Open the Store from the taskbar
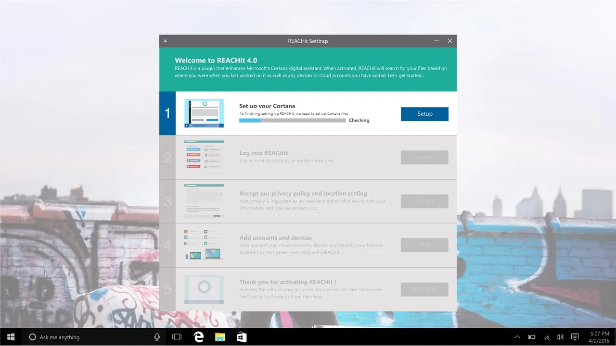This screenshot has height=346, width=616. coord(242,337)
